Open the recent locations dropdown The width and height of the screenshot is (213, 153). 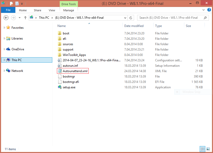click(x=19, y=18)
